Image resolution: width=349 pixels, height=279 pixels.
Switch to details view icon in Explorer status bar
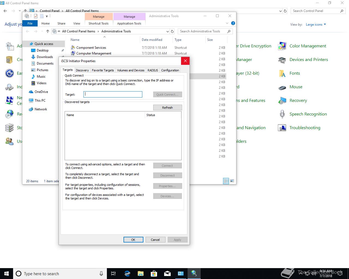tap(226, 181)
